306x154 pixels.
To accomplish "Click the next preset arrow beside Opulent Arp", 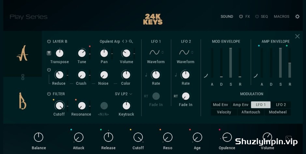I will click(126, 41).
